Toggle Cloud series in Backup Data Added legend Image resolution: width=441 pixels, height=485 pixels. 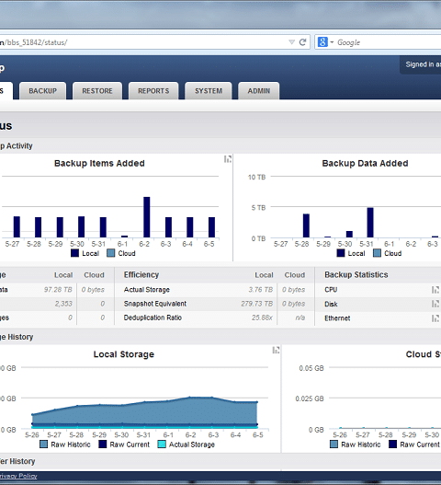point(388,253)
